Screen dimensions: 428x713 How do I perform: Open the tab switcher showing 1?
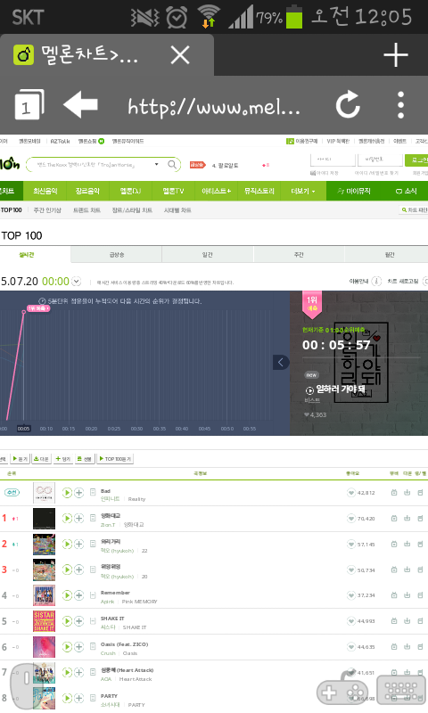pyautogui.click(x=29, y=104)
